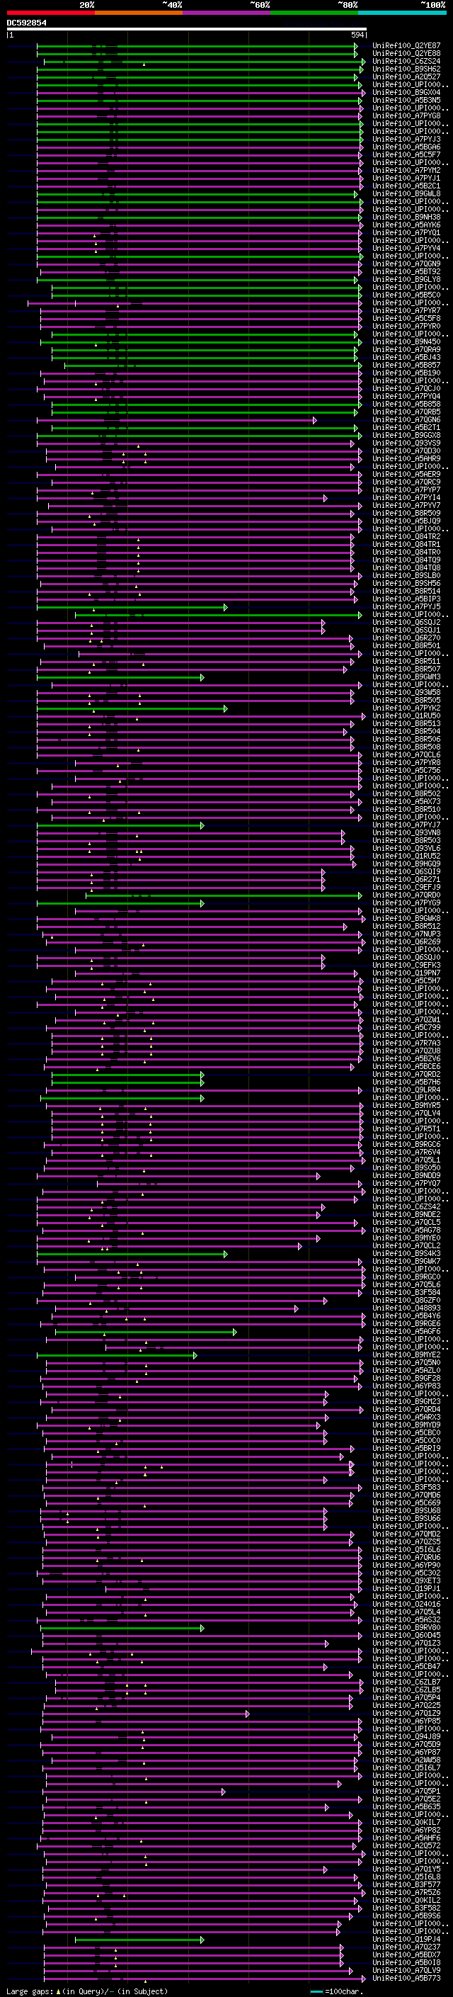Select the UniRef100_B9SH62 hit label

pos(406,69)
